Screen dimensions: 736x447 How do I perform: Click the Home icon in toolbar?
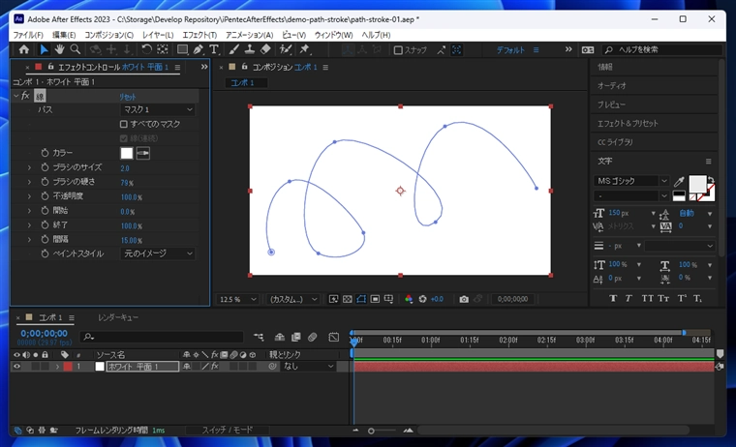click(24, 49)
